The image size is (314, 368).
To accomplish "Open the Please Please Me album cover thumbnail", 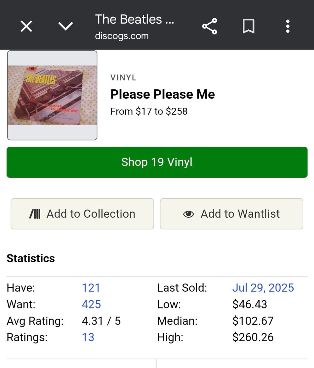I will point(52,95).
